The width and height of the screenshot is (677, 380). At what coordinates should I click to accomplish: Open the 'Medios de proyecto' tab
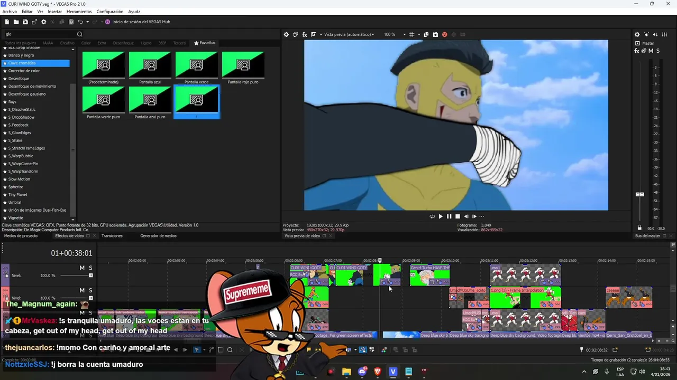click(21, 236)
